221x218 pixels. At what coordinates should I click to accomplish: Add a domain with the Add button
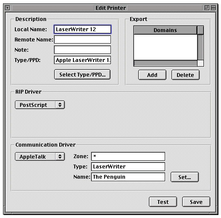(152, 75)
